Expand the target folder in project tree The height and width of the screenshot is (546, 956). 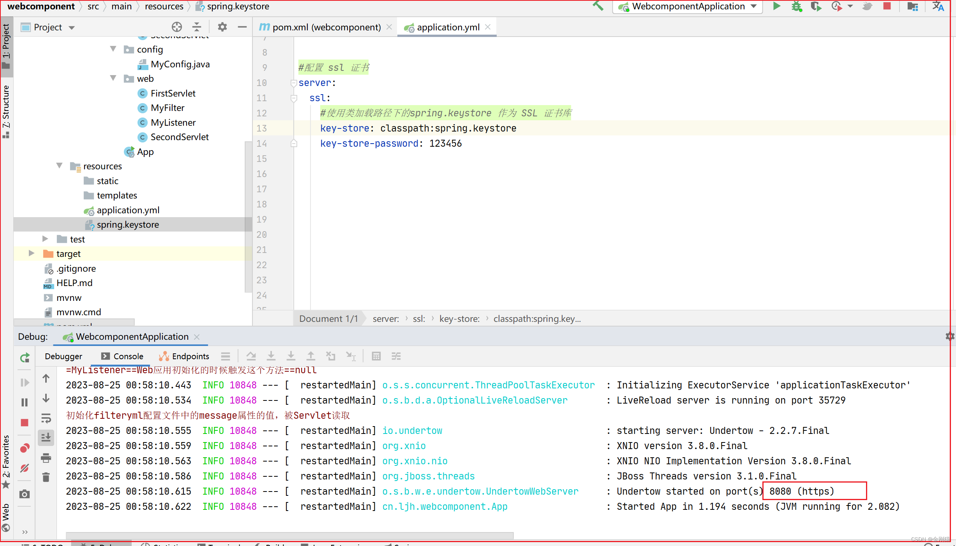click(x=32, y=254)
